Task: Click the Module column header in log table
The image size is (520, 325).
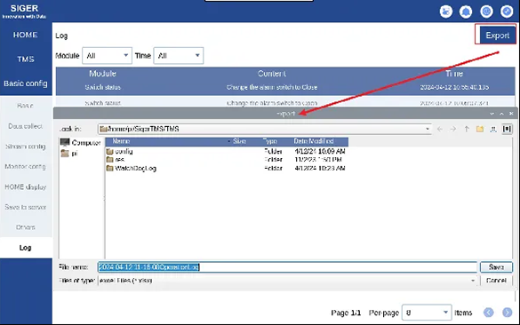Action: 102,74
